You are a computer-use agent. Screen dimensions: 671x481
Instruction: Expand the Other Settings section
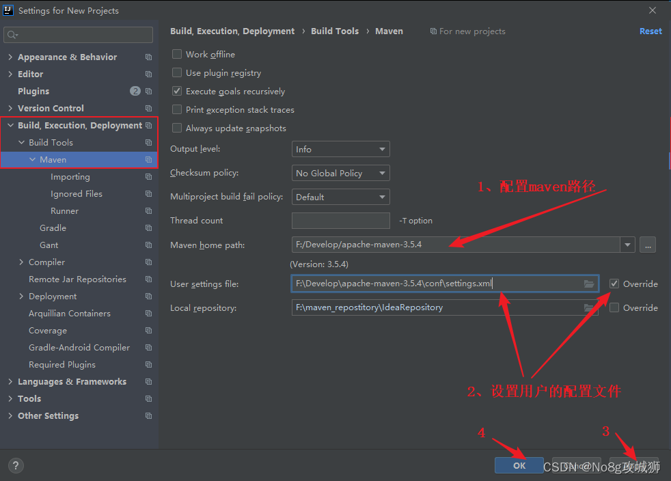10,416
